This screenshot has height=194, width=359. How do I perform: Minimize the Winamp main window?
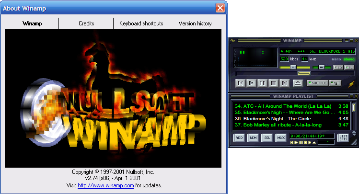pos(347,41)
